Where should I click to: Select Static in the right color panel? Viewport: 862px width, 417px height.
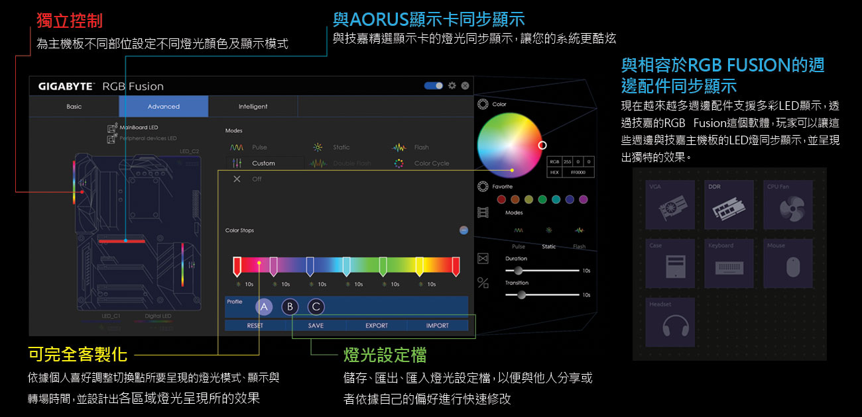(x=549, y=238)
